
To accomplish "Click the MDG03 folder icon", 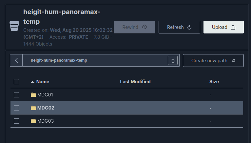I will [33, 121].
